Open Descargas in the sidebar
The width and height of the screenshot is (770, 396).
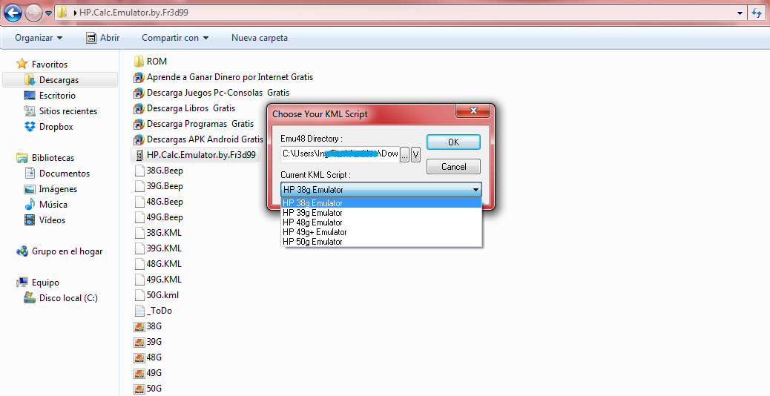pyautogui.click(x=59, y=80)
